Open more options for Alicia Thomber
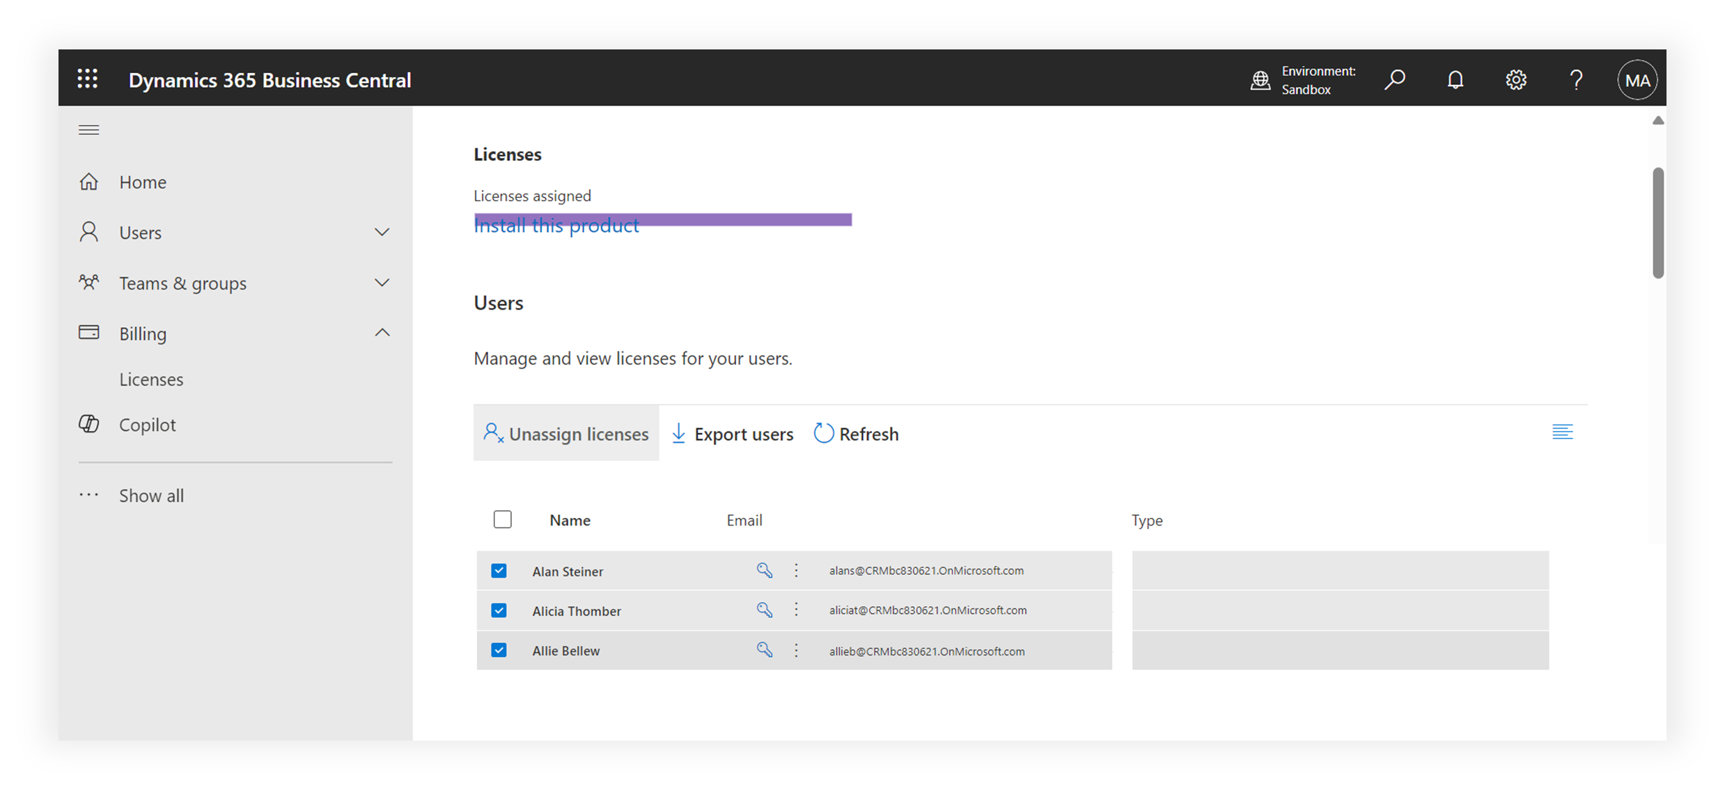 tap(796, 610)
